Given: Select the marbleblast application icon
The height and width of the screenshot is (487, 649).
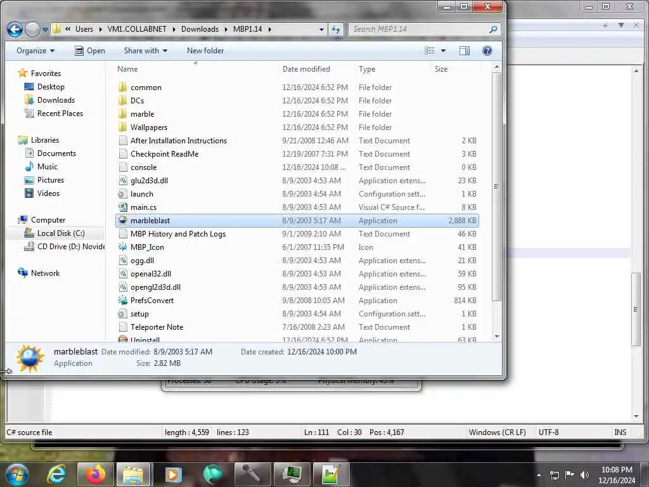Looking at the screenshot, I should [122, 220].
